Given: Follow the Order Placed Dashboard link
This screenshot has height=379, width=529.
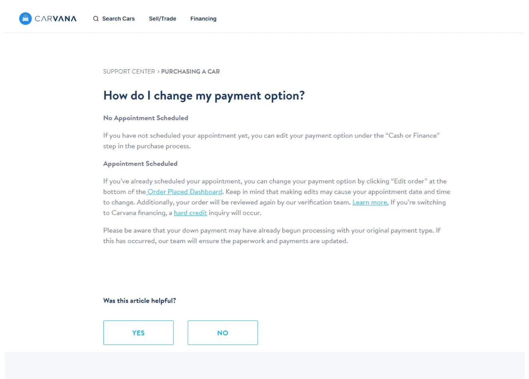Looking at the screenshot, I should tap(184, 192).
